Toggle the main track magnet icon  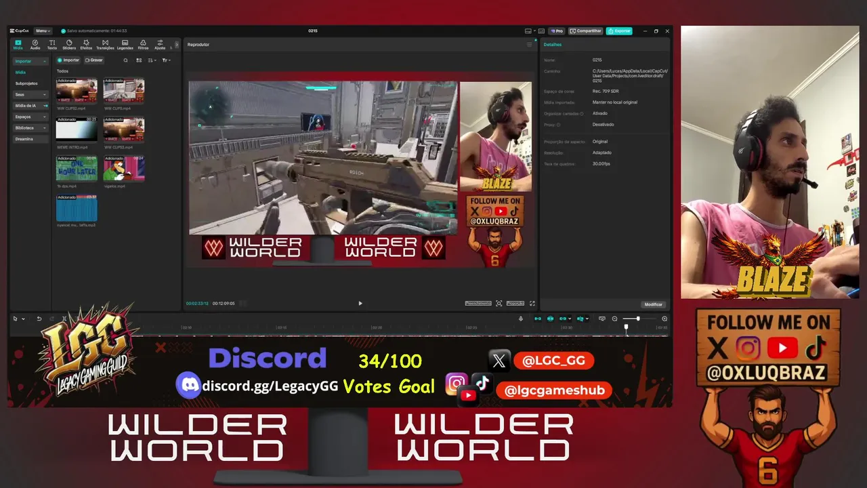coord(538,319)
